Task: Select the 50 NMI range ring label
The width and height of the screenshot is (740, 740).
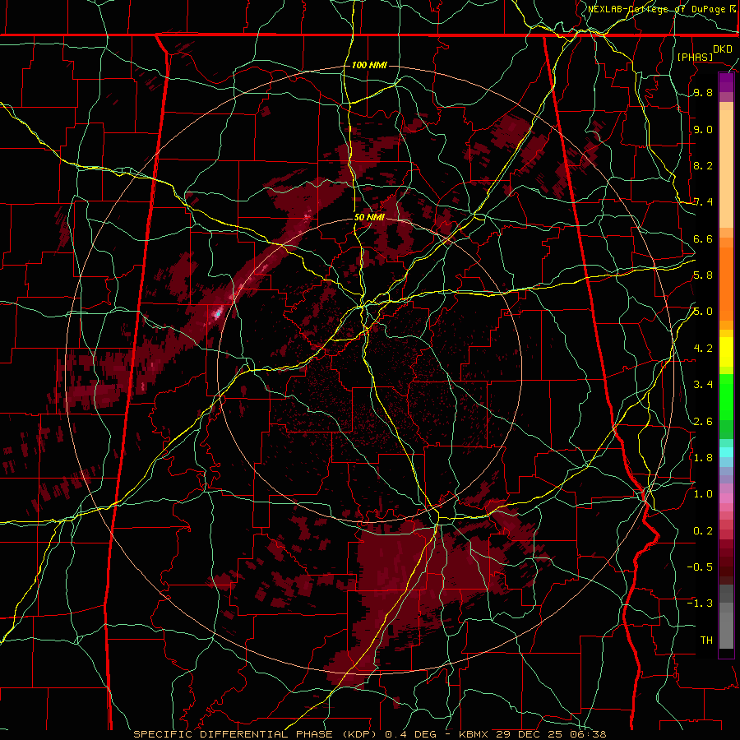Action: click(369, 217)
